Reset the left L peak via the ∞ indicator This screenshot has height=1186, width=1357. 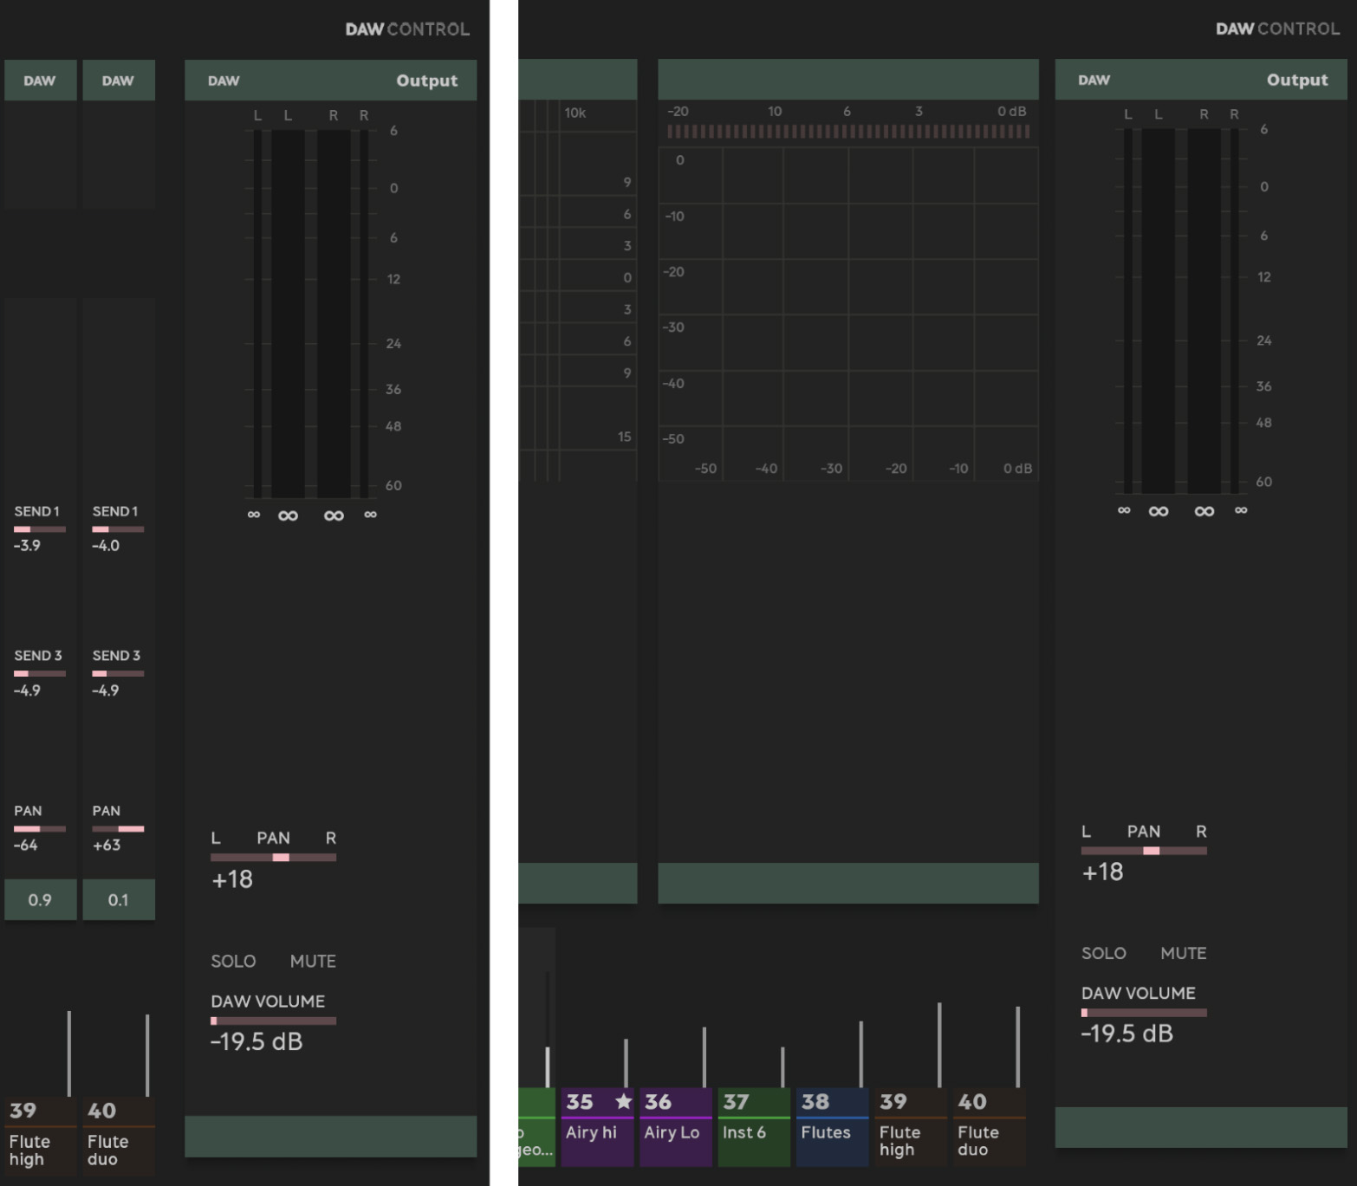coord(254,515)
